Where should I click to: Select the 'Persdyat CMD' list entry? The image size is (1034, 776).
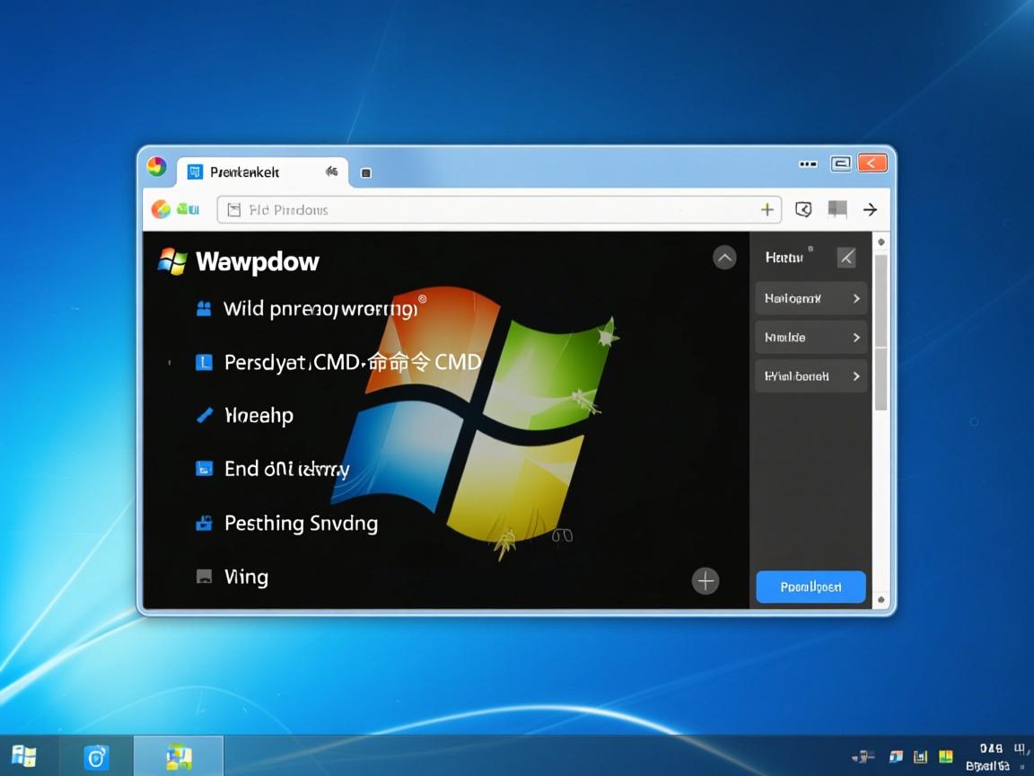(x=352, y=362)
